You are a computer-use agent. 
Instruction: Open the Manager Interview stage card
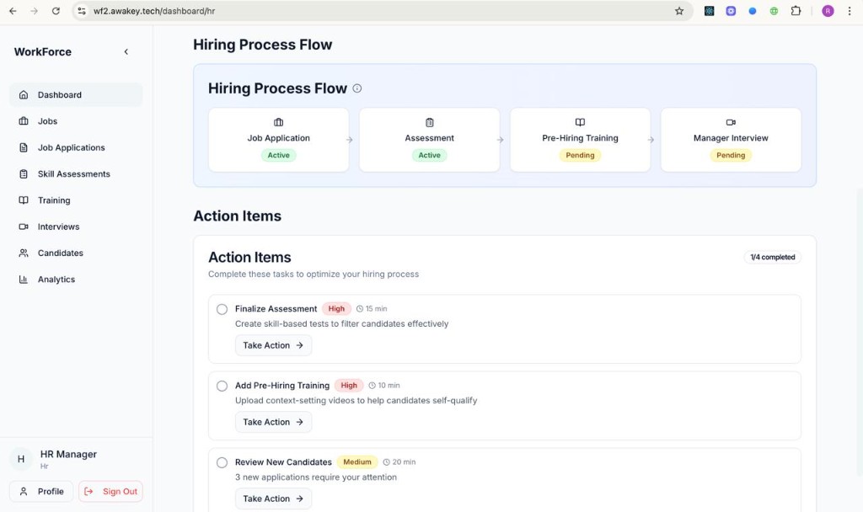click(x=731, y=140)
